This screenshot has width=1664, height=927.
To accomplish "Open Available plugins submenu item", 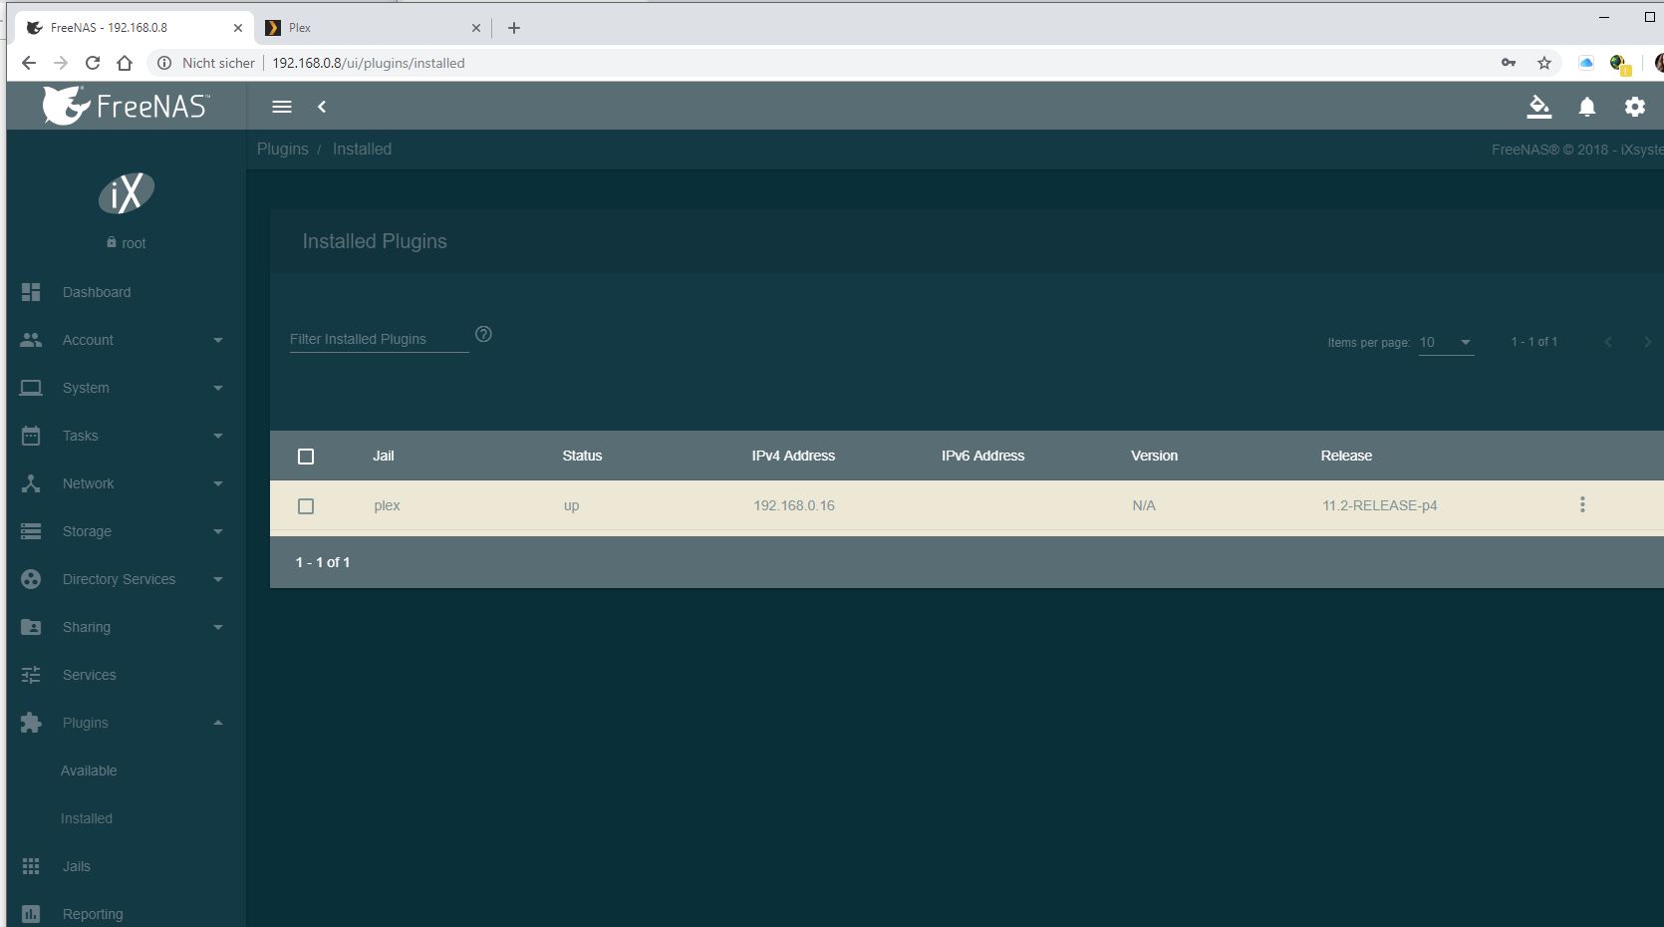I will click(89, 771).
